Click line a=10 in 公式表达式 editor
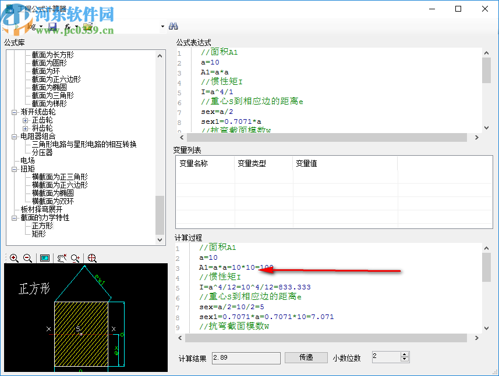 (210, 63)
